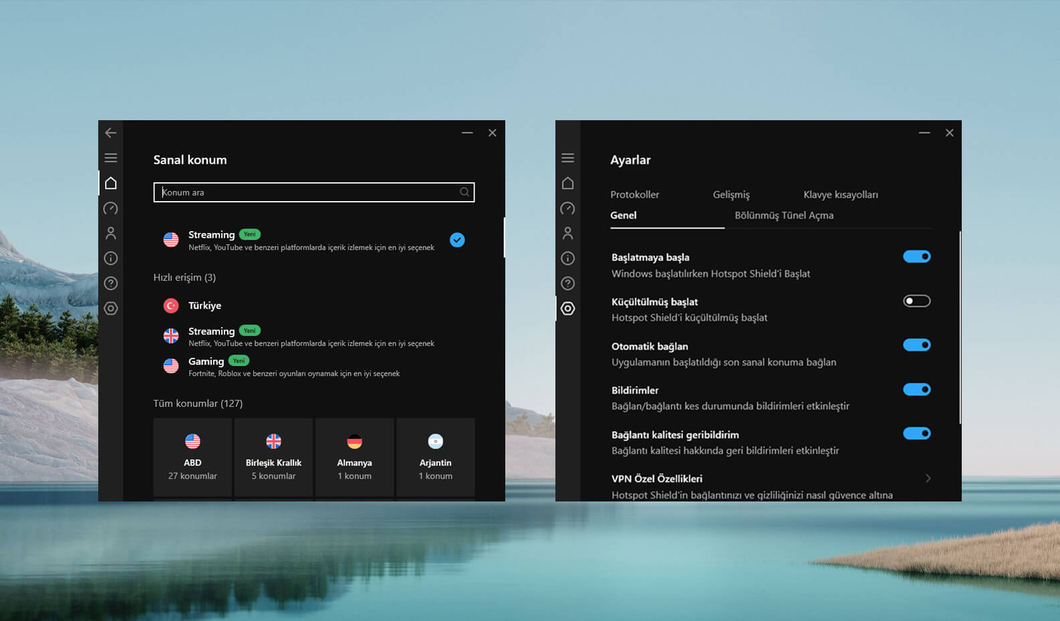The height and width of the screenshot is (621, 1060).
Task: Enable Küçültülmüş başlat switch
Action: (917, 301)
